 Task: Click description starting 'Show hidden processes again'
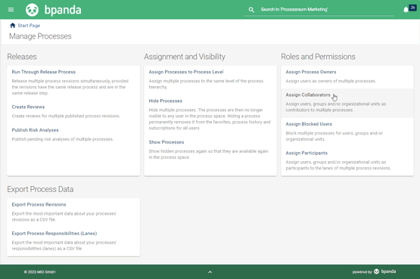point(208,154)
